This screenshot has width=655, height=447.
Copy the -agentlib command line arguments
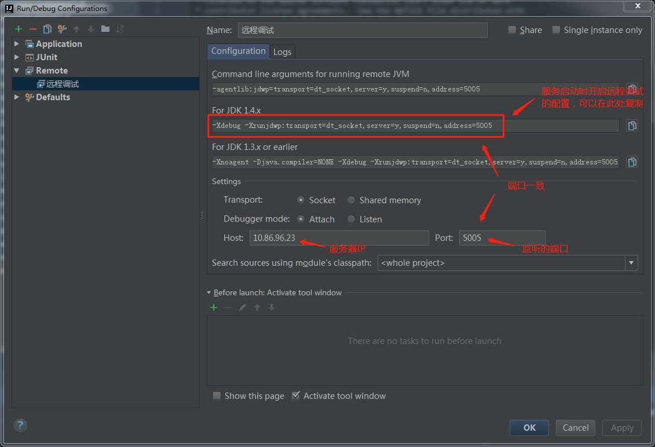point(632,89)
